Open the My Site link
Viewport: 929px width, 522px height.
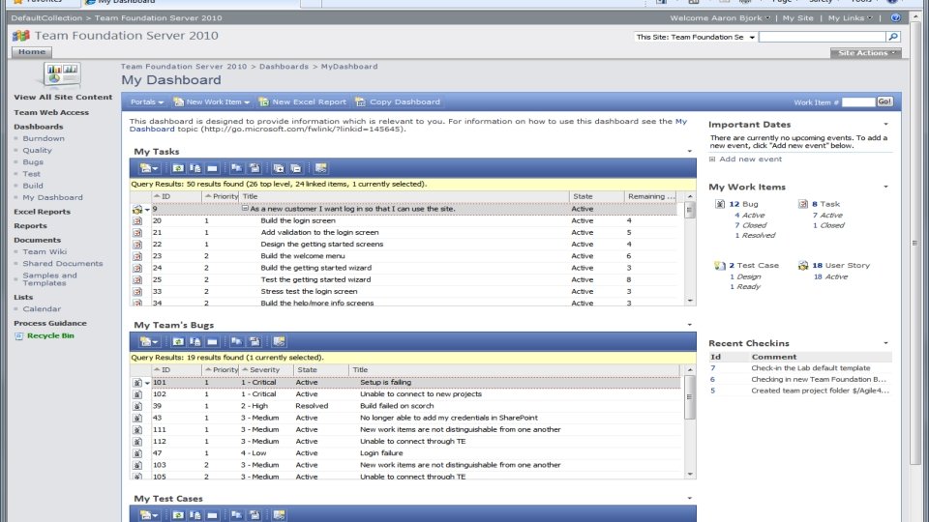point(797,17)
